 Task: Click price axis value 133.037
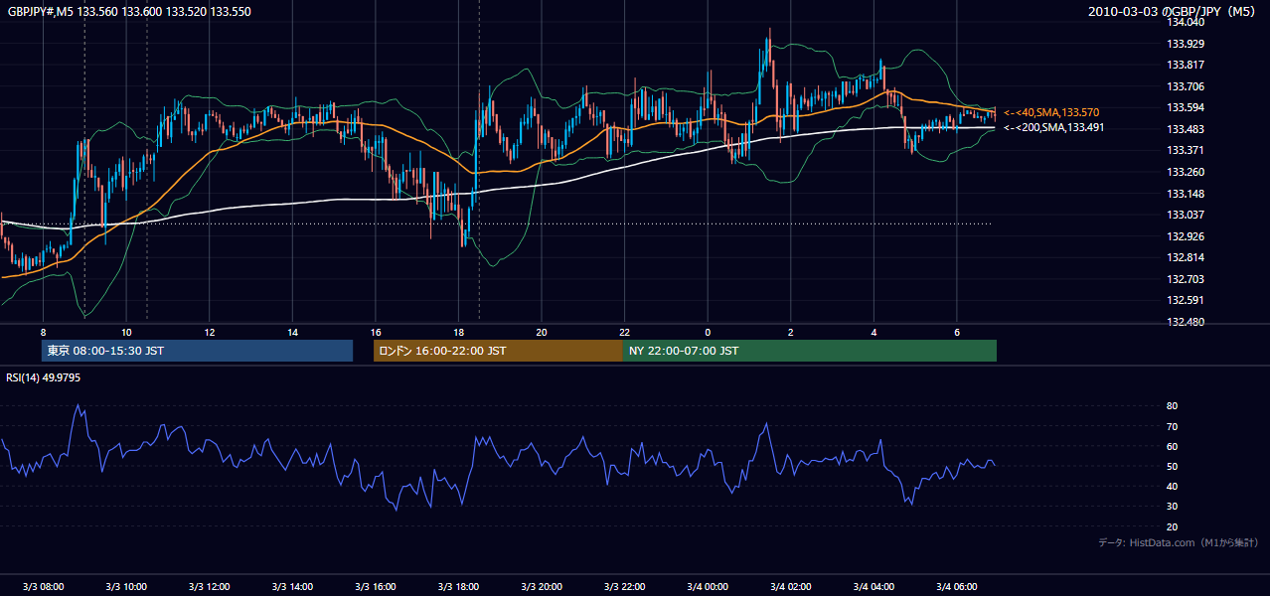click(x=1186, y=215)
